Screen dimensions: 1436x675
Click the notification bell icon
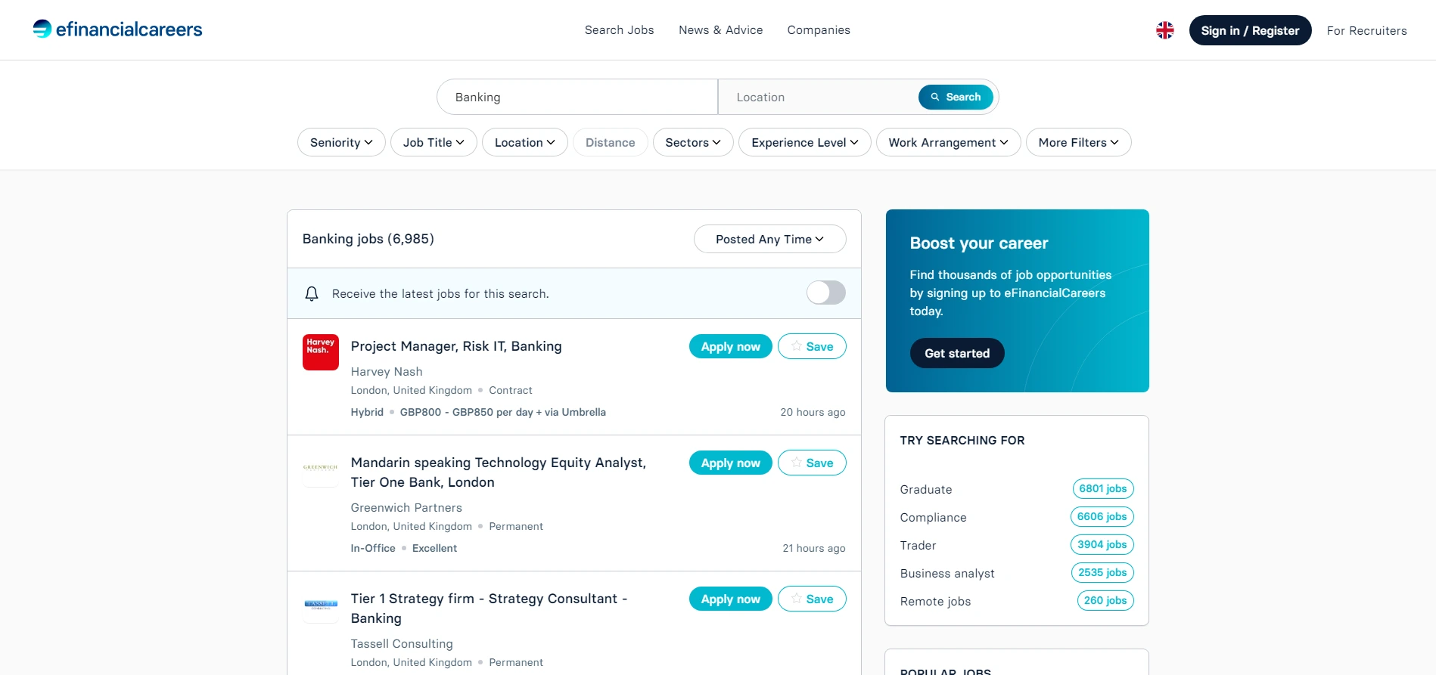click(312, 293)
